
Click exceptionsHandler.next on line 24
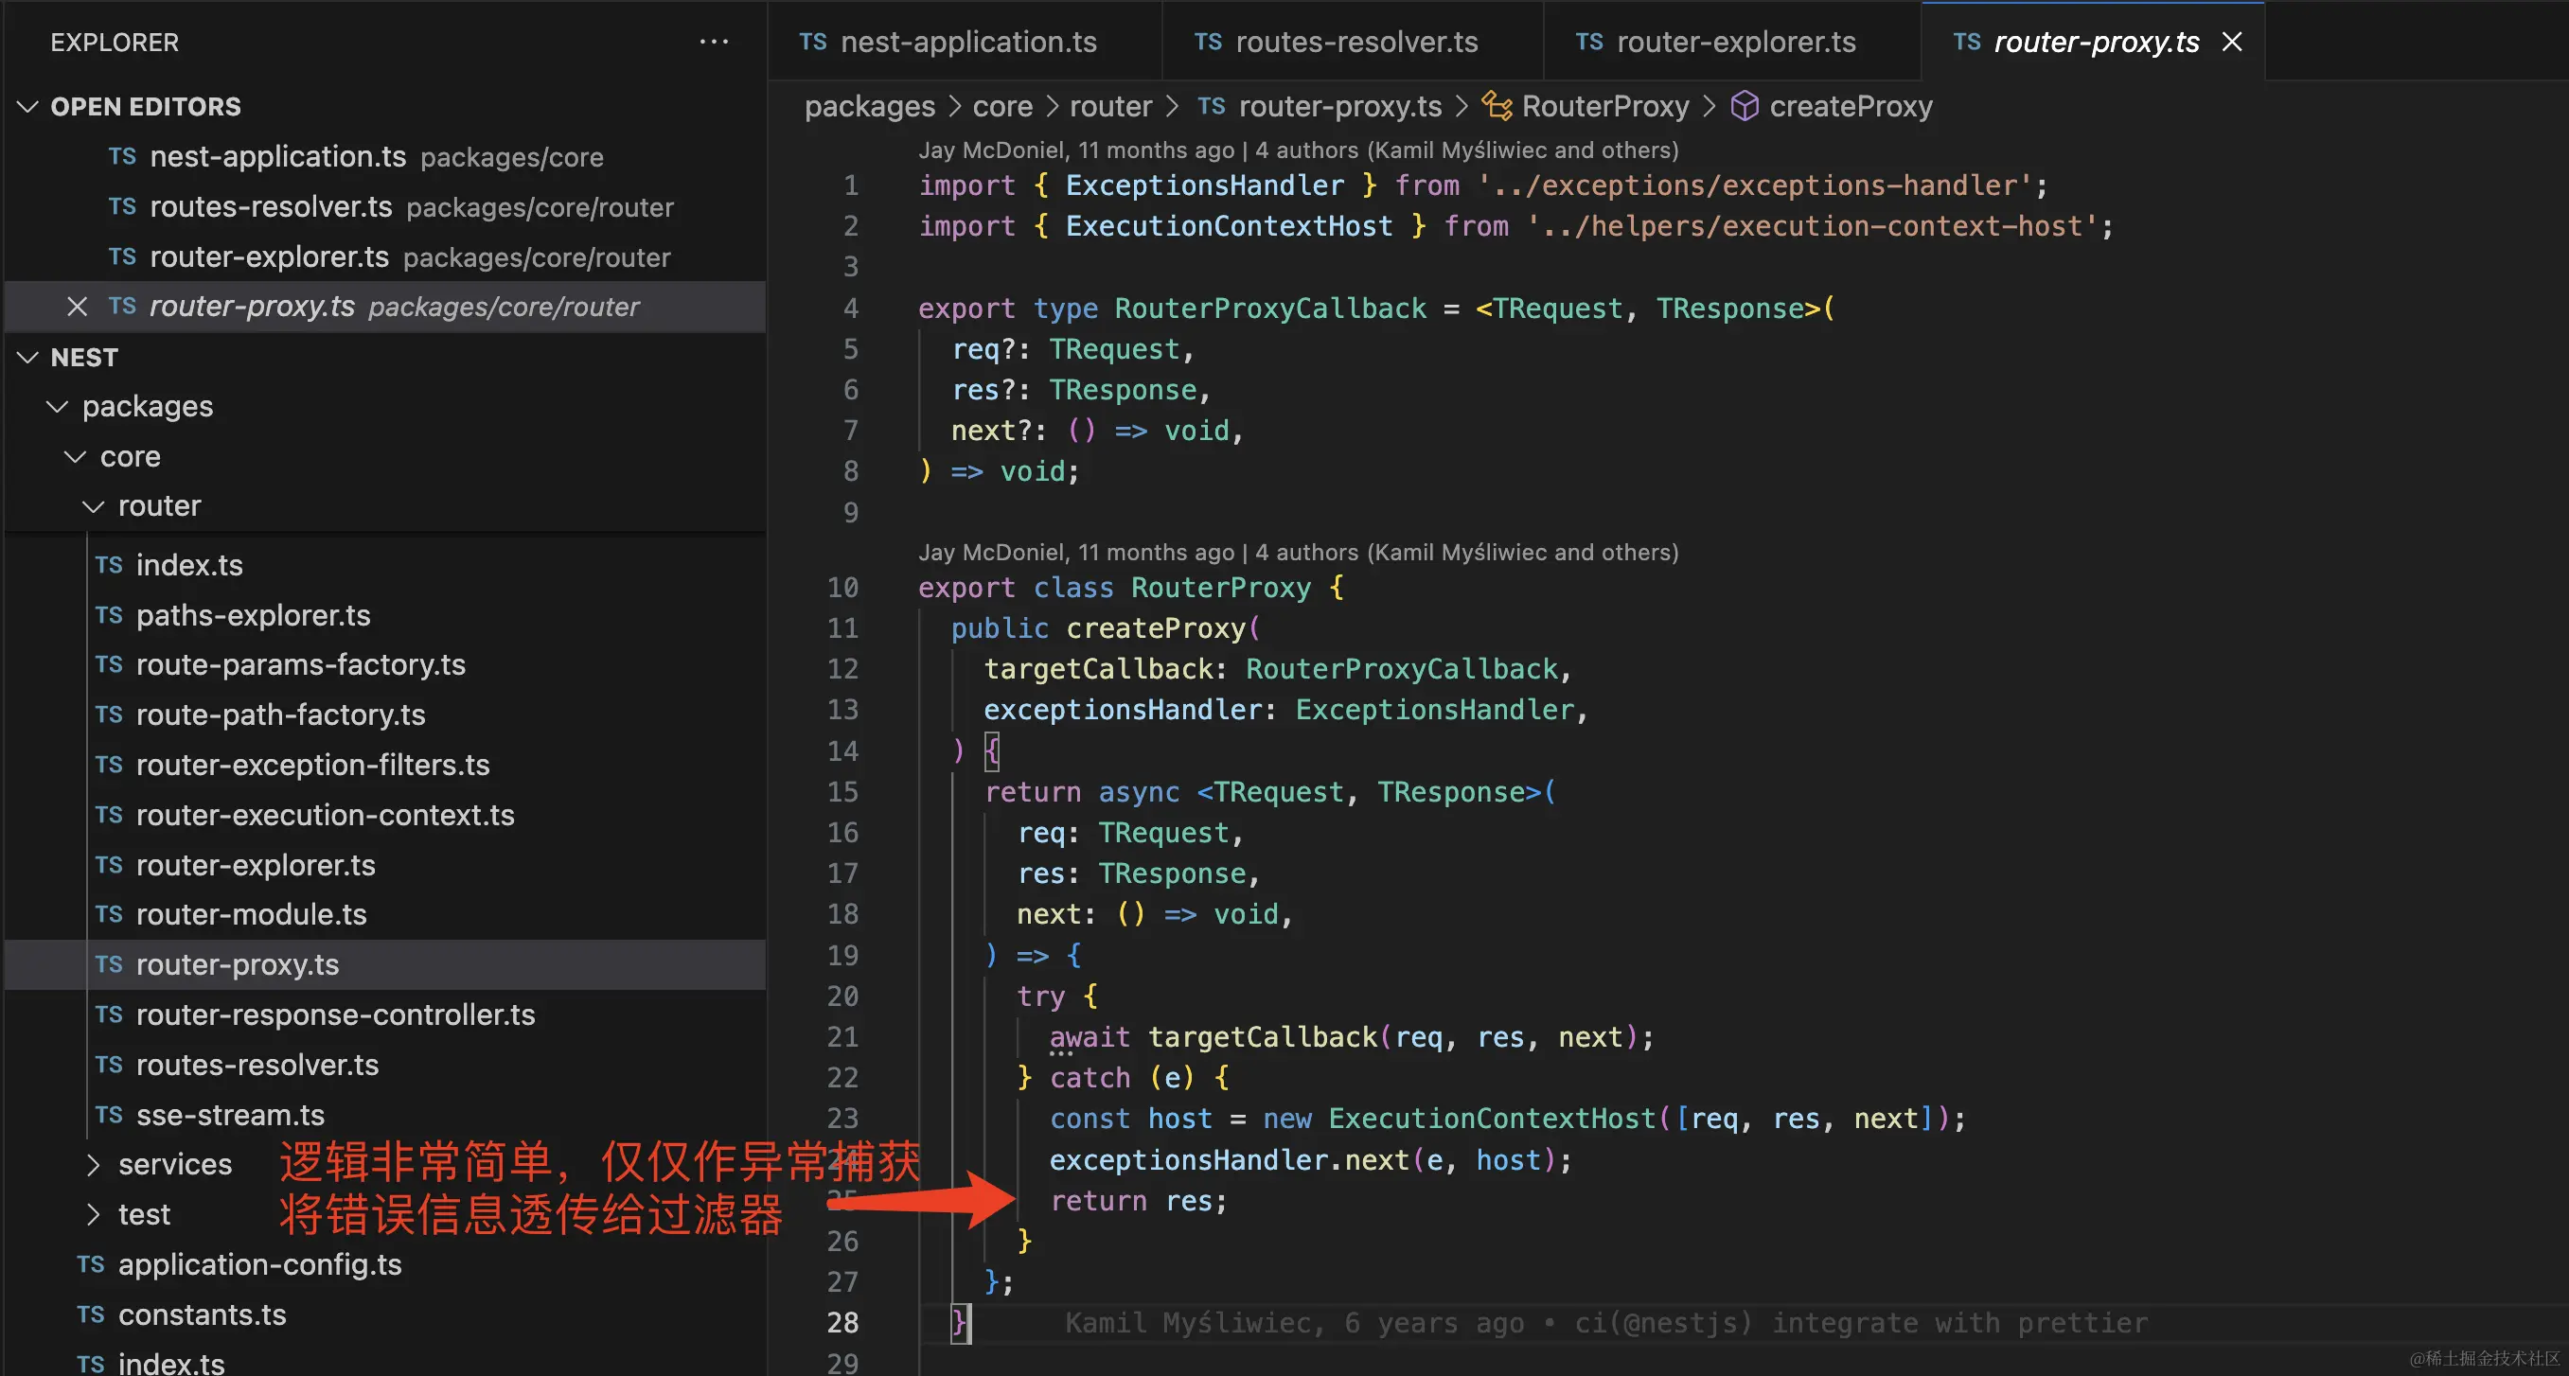pyautogui.click(x=1229, y=1159)
